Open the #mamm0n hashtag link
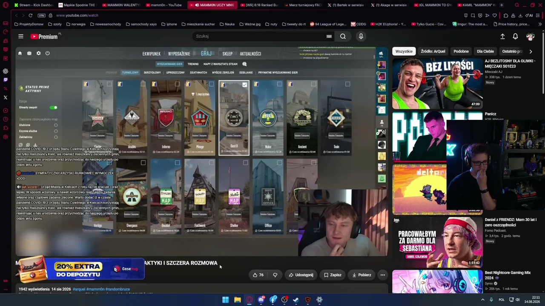Viewport: 545px width, 306px height. click(95, 289)
